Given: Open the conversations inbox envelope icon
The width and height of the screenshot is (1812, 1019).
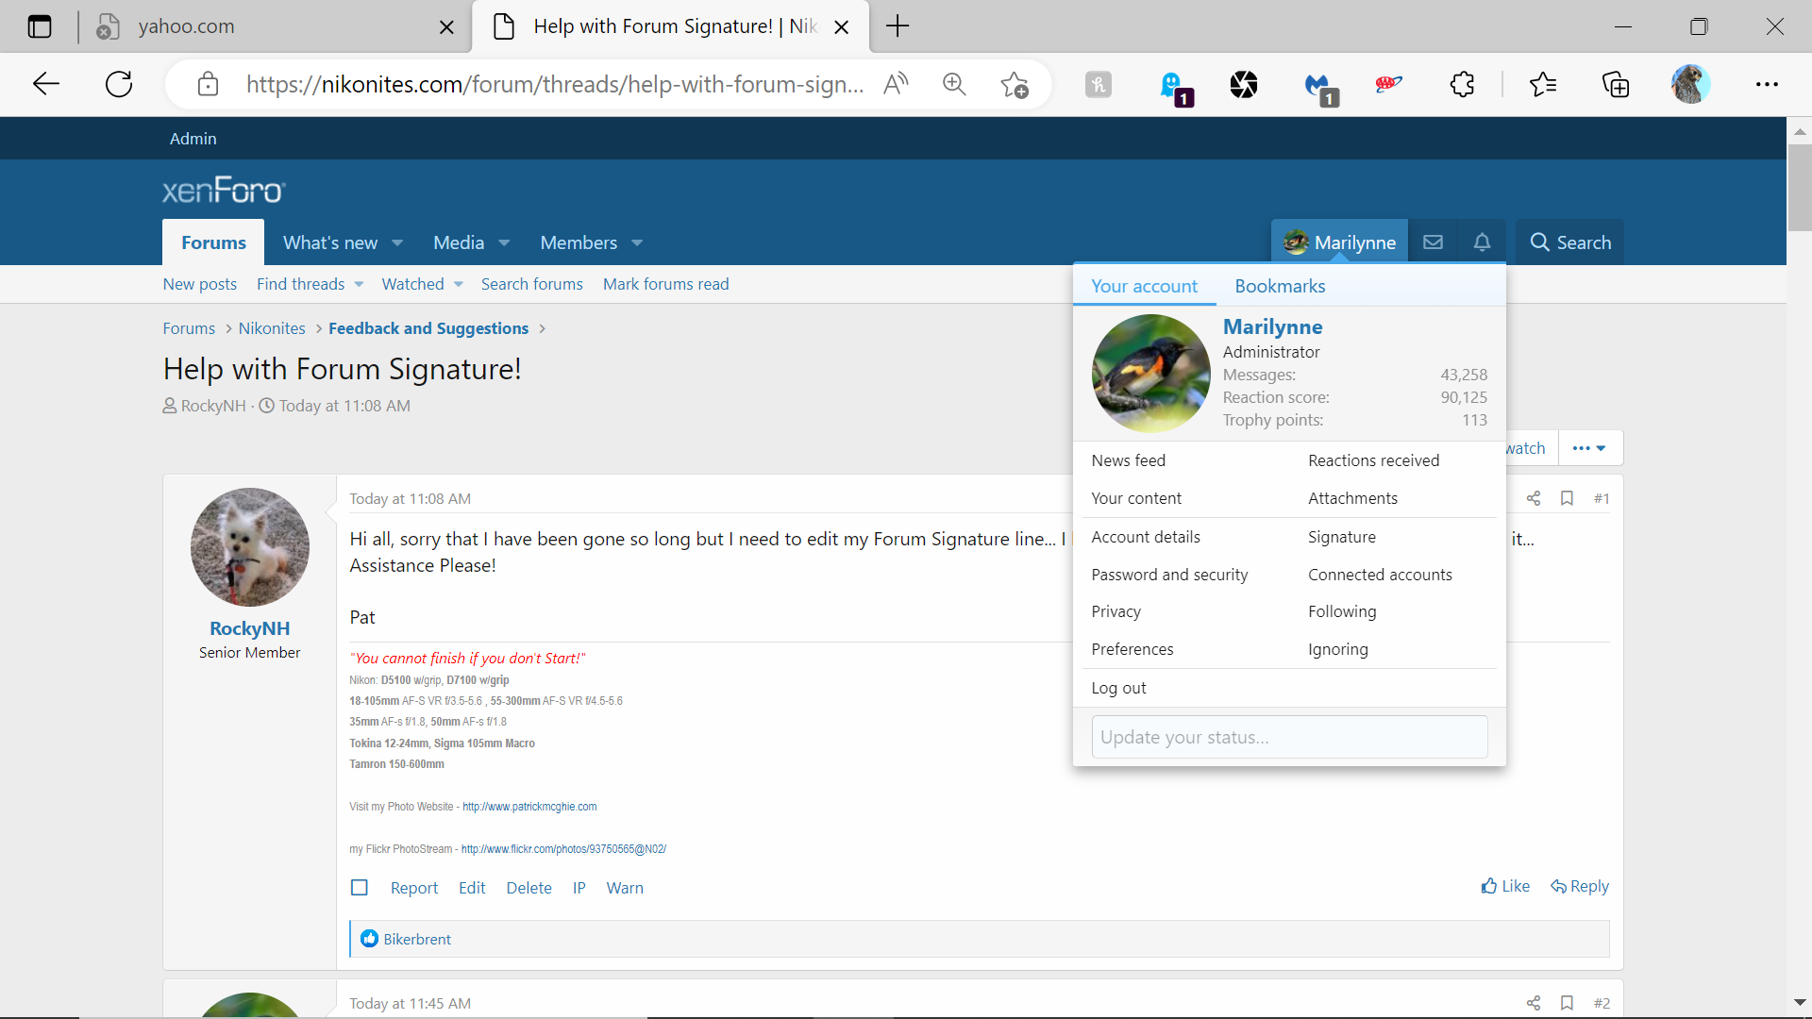Looking at the screenshot, I should (x=1433, y=242).
